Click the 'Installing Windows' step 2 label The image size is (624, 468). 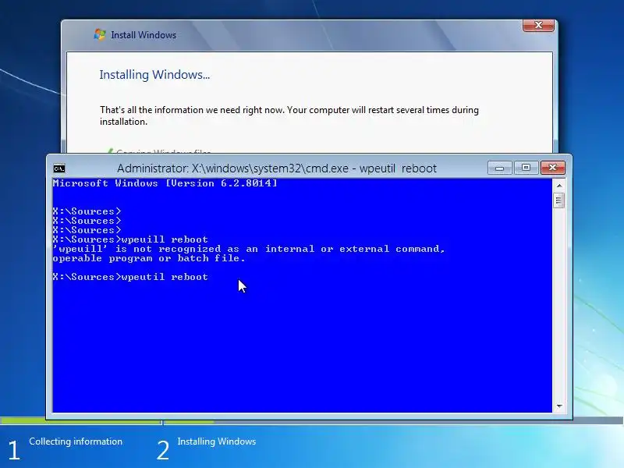217,441
